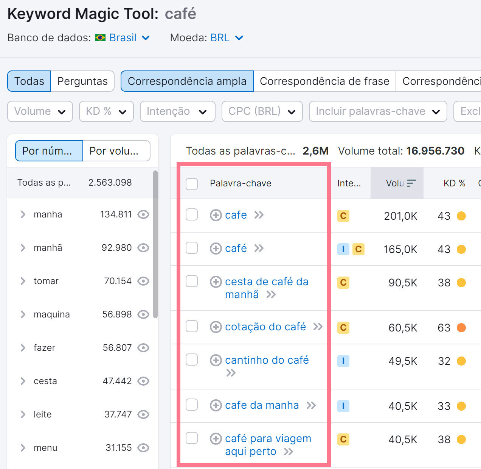Add "cafe" keyword via the plus icon
The image size is (481, 469).
coord(216,215)
